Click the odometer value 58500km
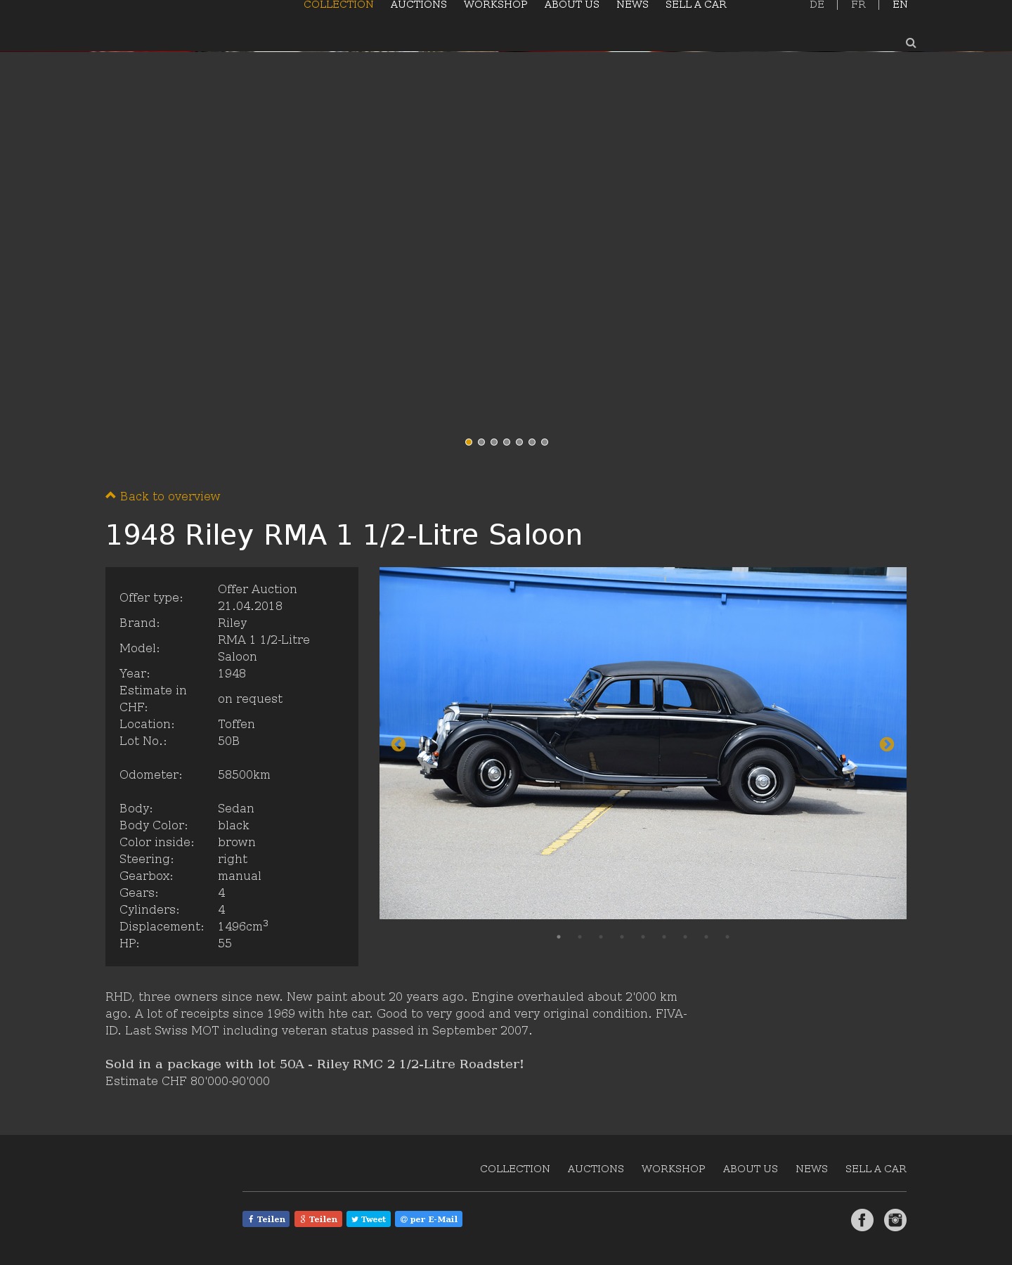 tap(244, 774)
